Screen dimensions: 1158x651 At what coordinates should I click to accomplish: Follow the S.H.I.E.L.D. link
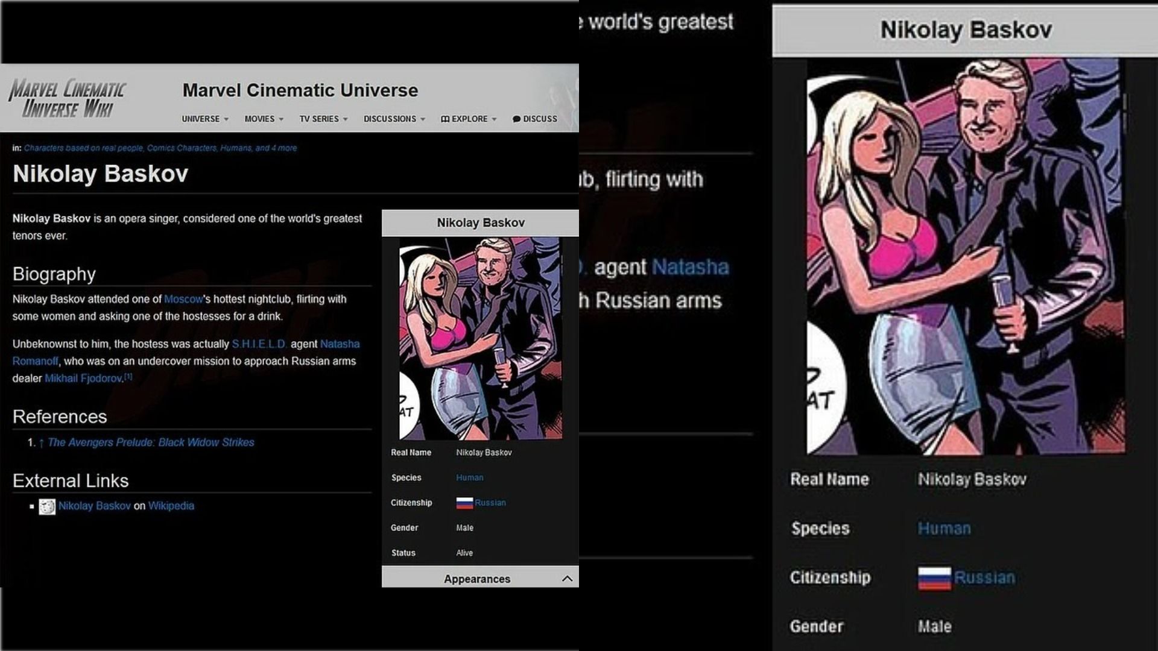tap(259, 344)
